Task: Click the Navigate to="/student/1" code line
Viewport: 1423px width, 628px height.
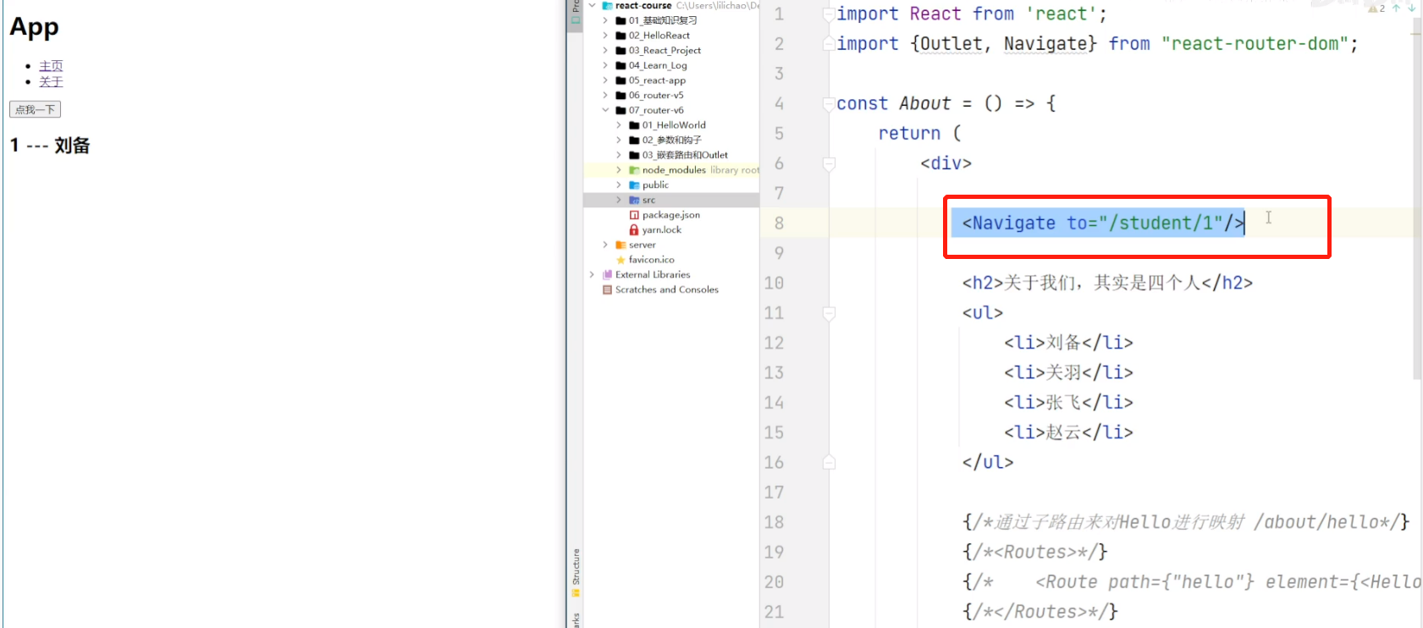Action: [x=1103, y=223]
